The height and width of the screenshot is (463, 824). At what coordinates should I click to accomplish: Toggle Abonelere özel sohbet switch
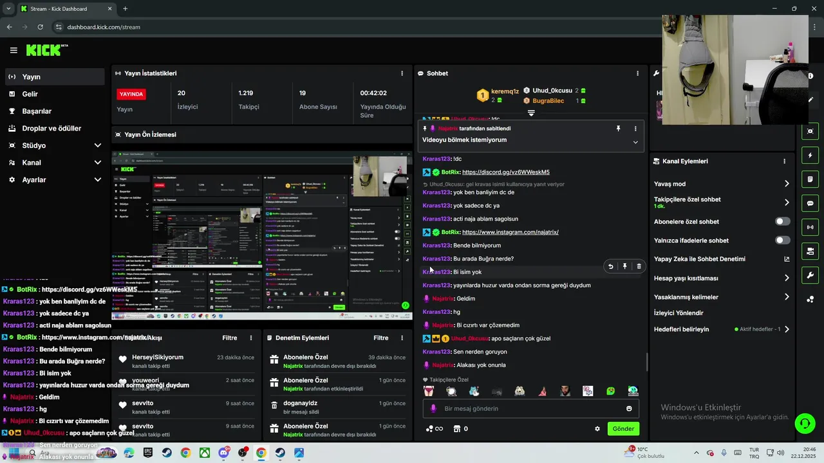(782, 221)
